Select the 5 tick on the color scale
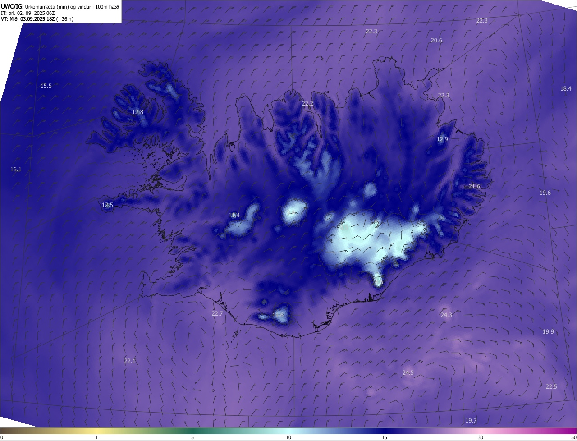 pyautogui.click(x=192, y=438)
